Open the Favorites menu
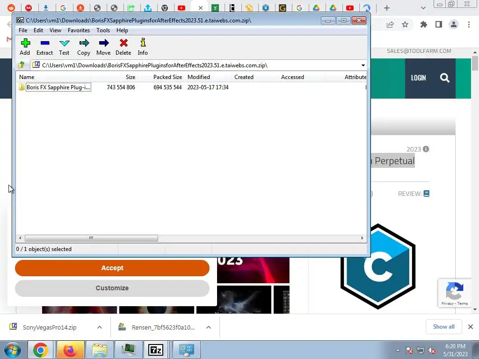The width and height of the screenshot is (479, 359). click(79, 30)
